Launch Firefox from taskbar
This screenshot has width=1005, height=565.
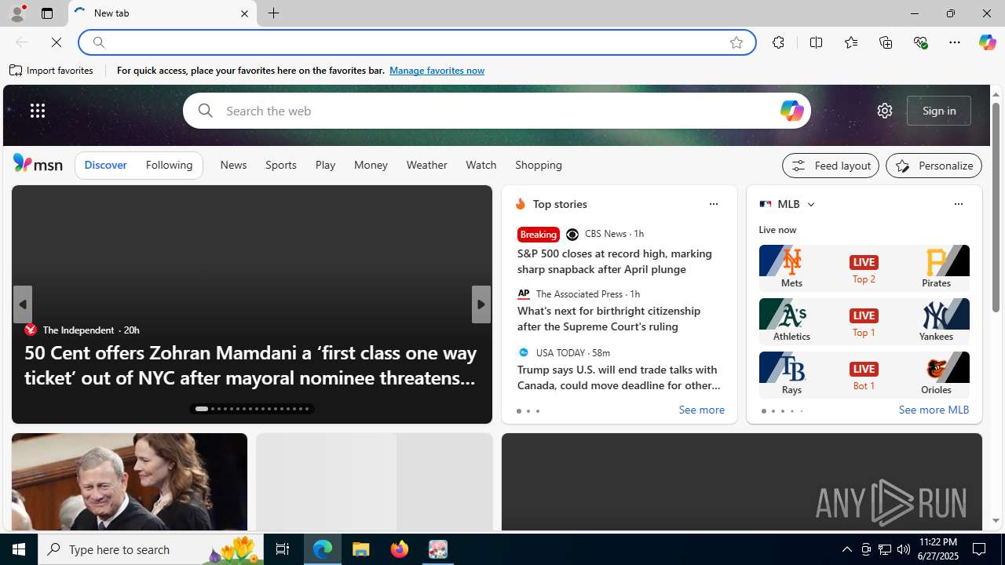[400, 549]
